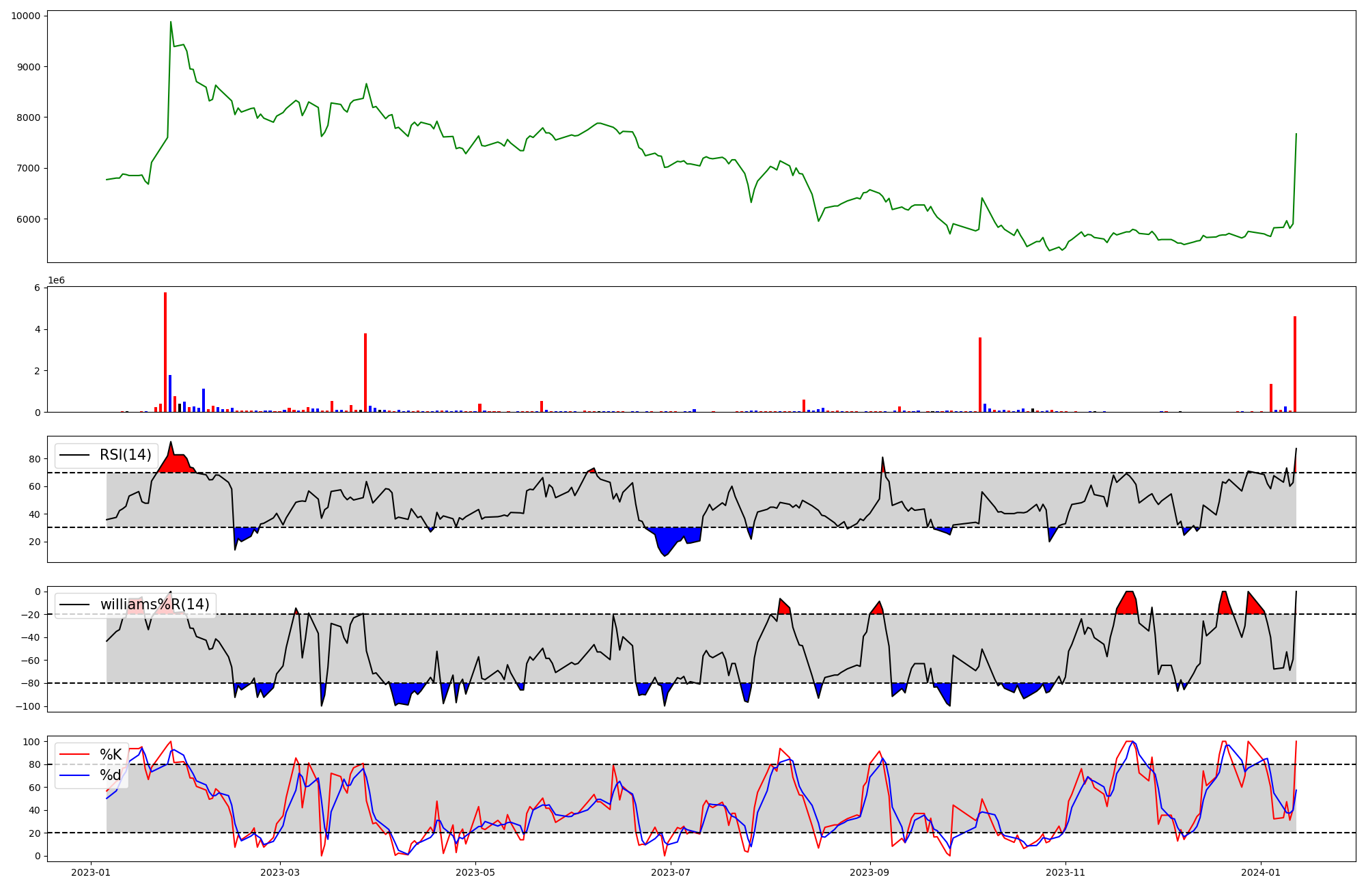Click the 2023-07 x-axis date label
Screen dimensions: 1366x888
pyautogui.click(x=671, y=872)
